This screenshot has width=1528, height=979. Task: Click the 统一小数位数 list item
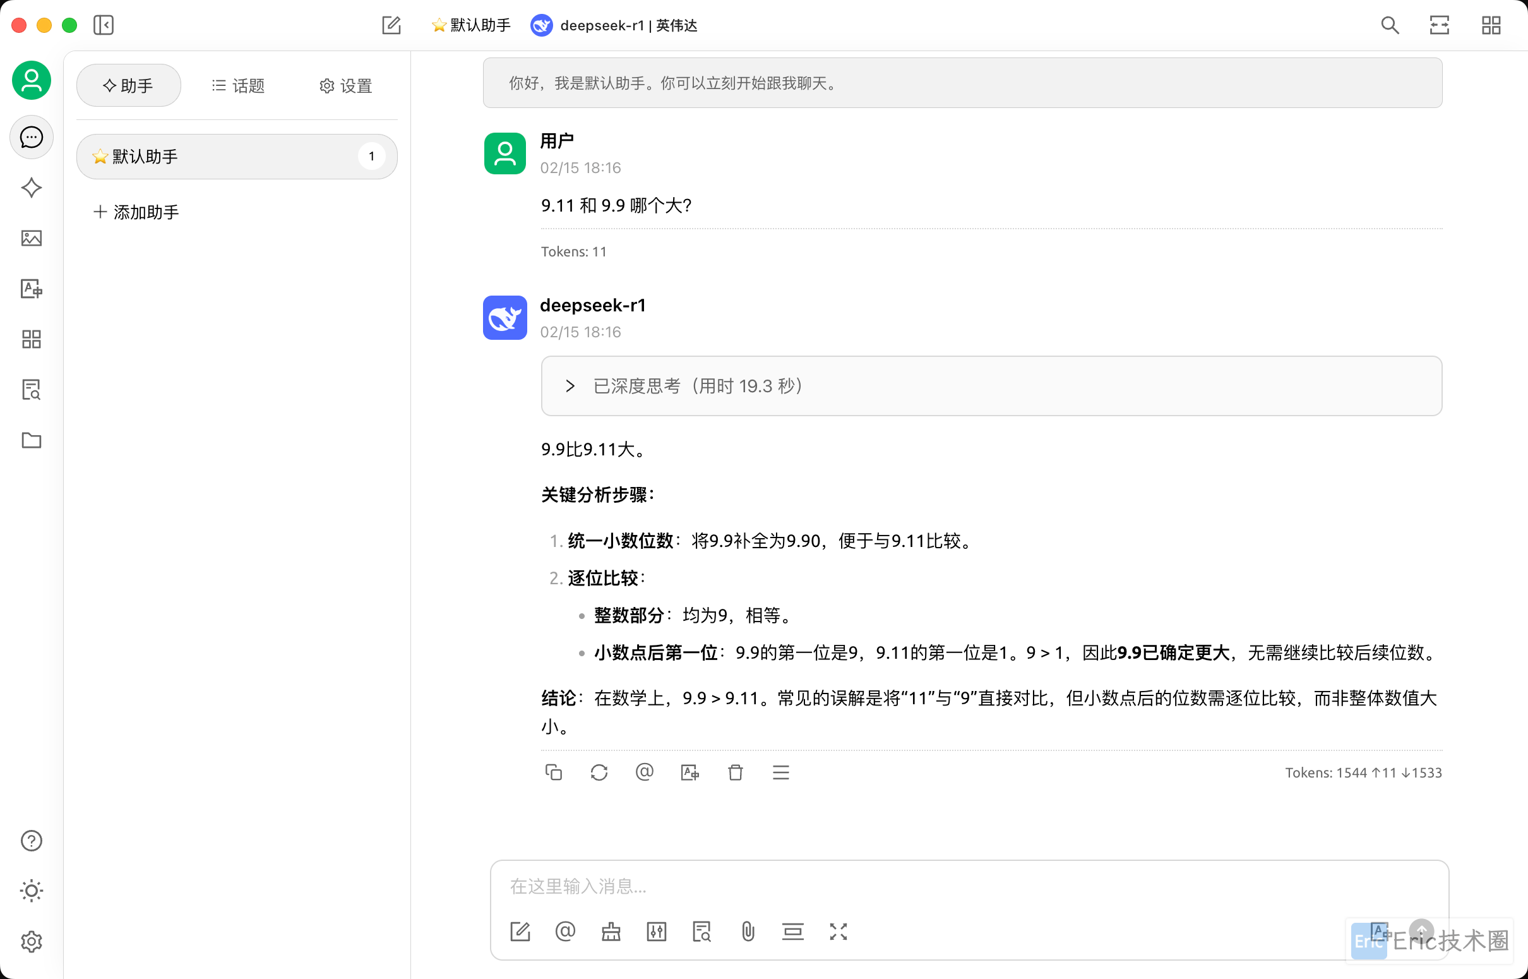click(771, 541)
